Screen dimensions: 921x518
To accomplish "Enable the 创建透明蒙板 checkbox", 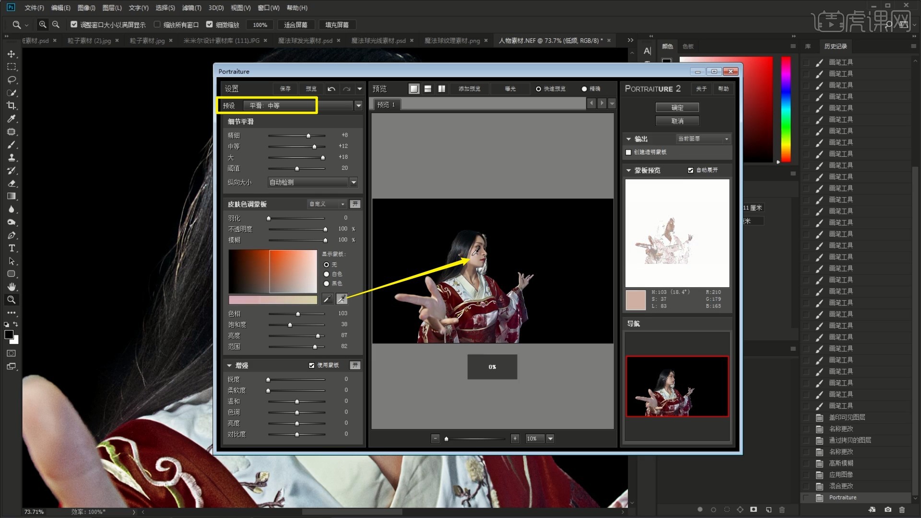I will (x=628, y=152).
